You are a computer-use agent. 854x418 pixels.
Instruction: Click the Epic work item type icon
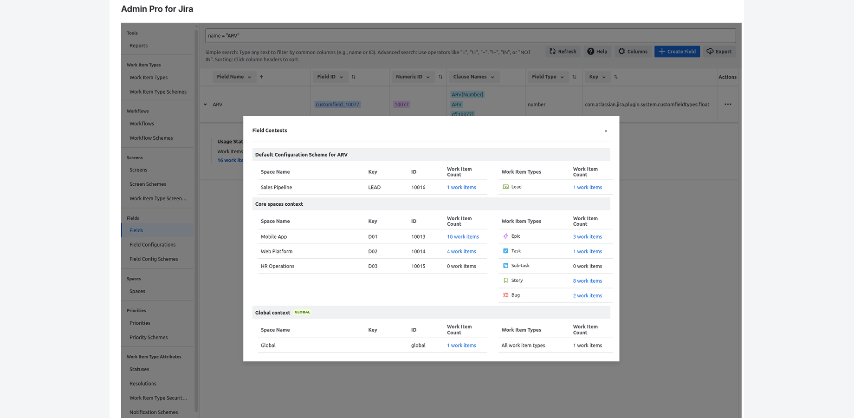(x=505, y=236)
